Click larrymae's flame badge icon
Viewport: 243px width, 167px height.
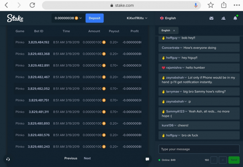tap(163, 92)
